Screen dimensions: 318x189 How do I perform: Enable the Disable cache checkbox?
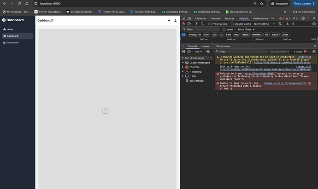tap(232, 24)
